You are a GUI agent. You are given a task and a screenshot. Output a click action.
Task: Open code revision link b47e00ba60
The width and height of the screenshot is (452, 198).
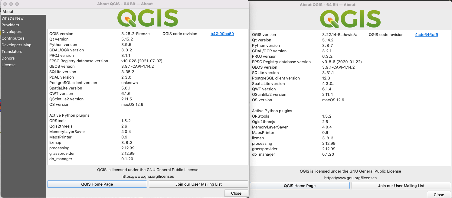223,34
